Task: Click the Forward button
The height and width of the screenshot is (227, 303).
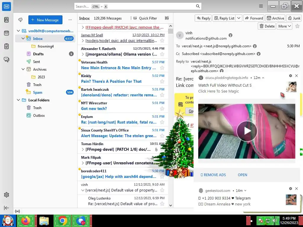Action: [x=254, y=18]
